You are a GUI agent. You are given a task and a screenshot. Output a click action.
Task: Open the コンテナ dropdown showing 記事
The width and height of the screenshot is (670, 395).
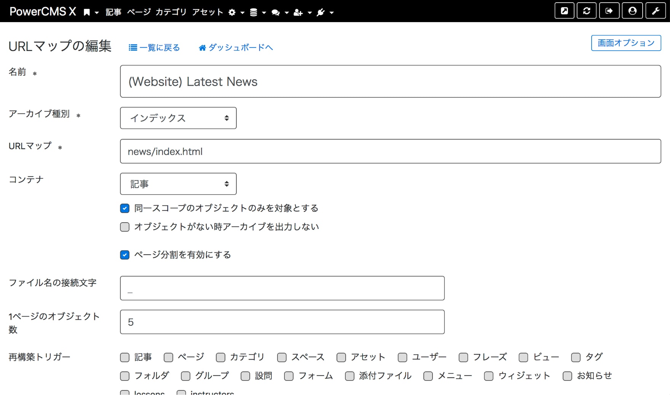coord(178,184)
